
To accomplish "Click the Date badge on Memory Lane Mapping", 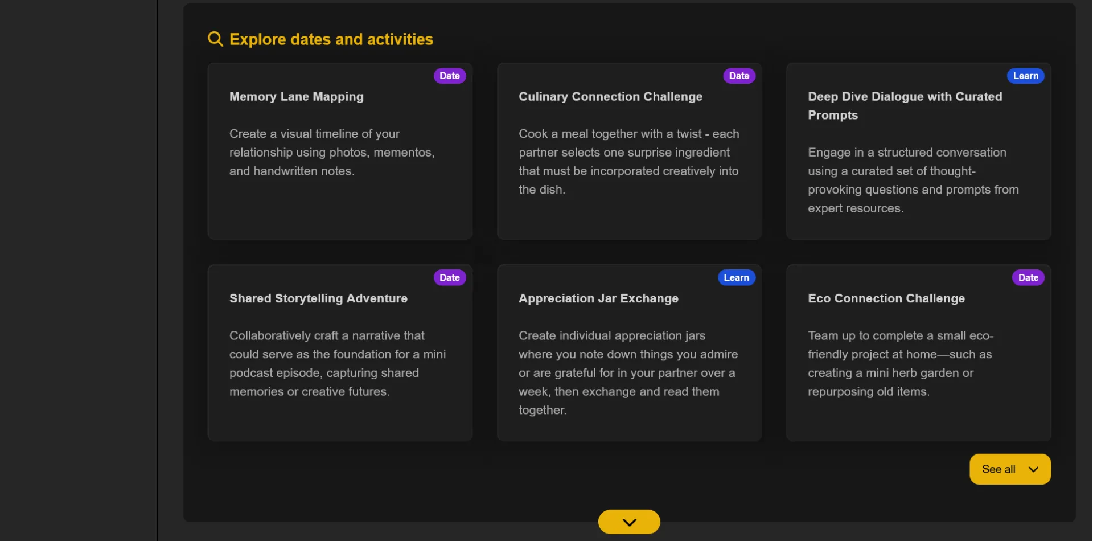I will [x=450, y=76].
